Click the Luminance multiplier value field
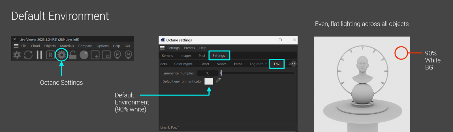Viewport: 453px width, 132px height. (208, 73)
